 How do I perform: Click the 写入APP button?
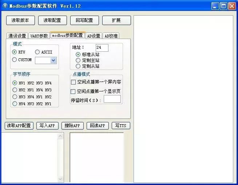tap(47, 126)
